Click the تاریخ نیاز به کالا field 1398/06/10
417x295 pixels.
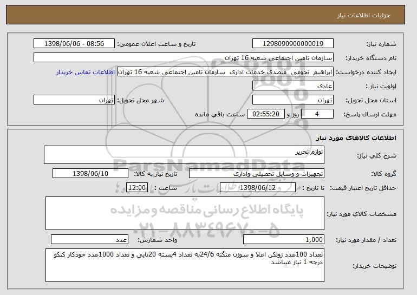(x=90, y=174)
